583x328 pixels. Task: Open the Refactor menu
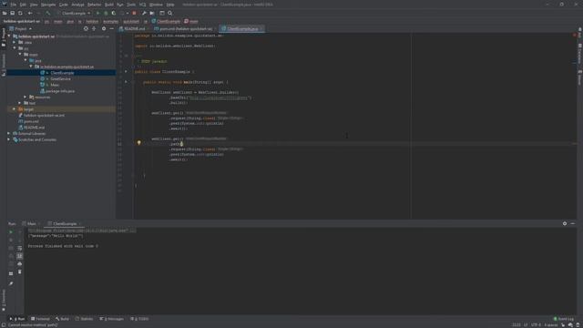tap(94, 5)
